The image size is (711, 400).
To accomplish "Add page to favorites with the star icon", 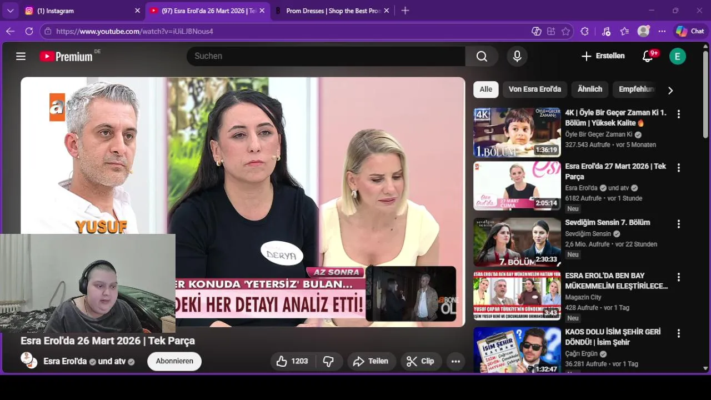I will [565, 31].
